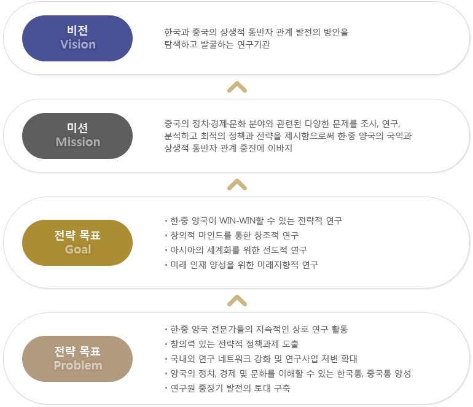Click the chevron arrow between Problem and Goal
The image size is (473, 407).
(x=237, y=301)
